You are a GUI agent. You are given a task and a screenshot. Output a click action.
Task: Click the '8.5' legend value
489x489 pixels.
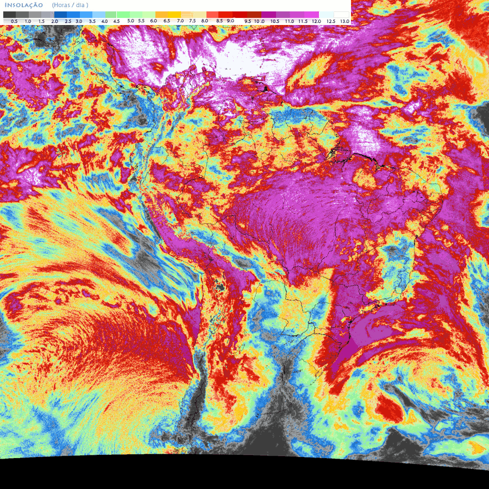click(x=220, y=21)
